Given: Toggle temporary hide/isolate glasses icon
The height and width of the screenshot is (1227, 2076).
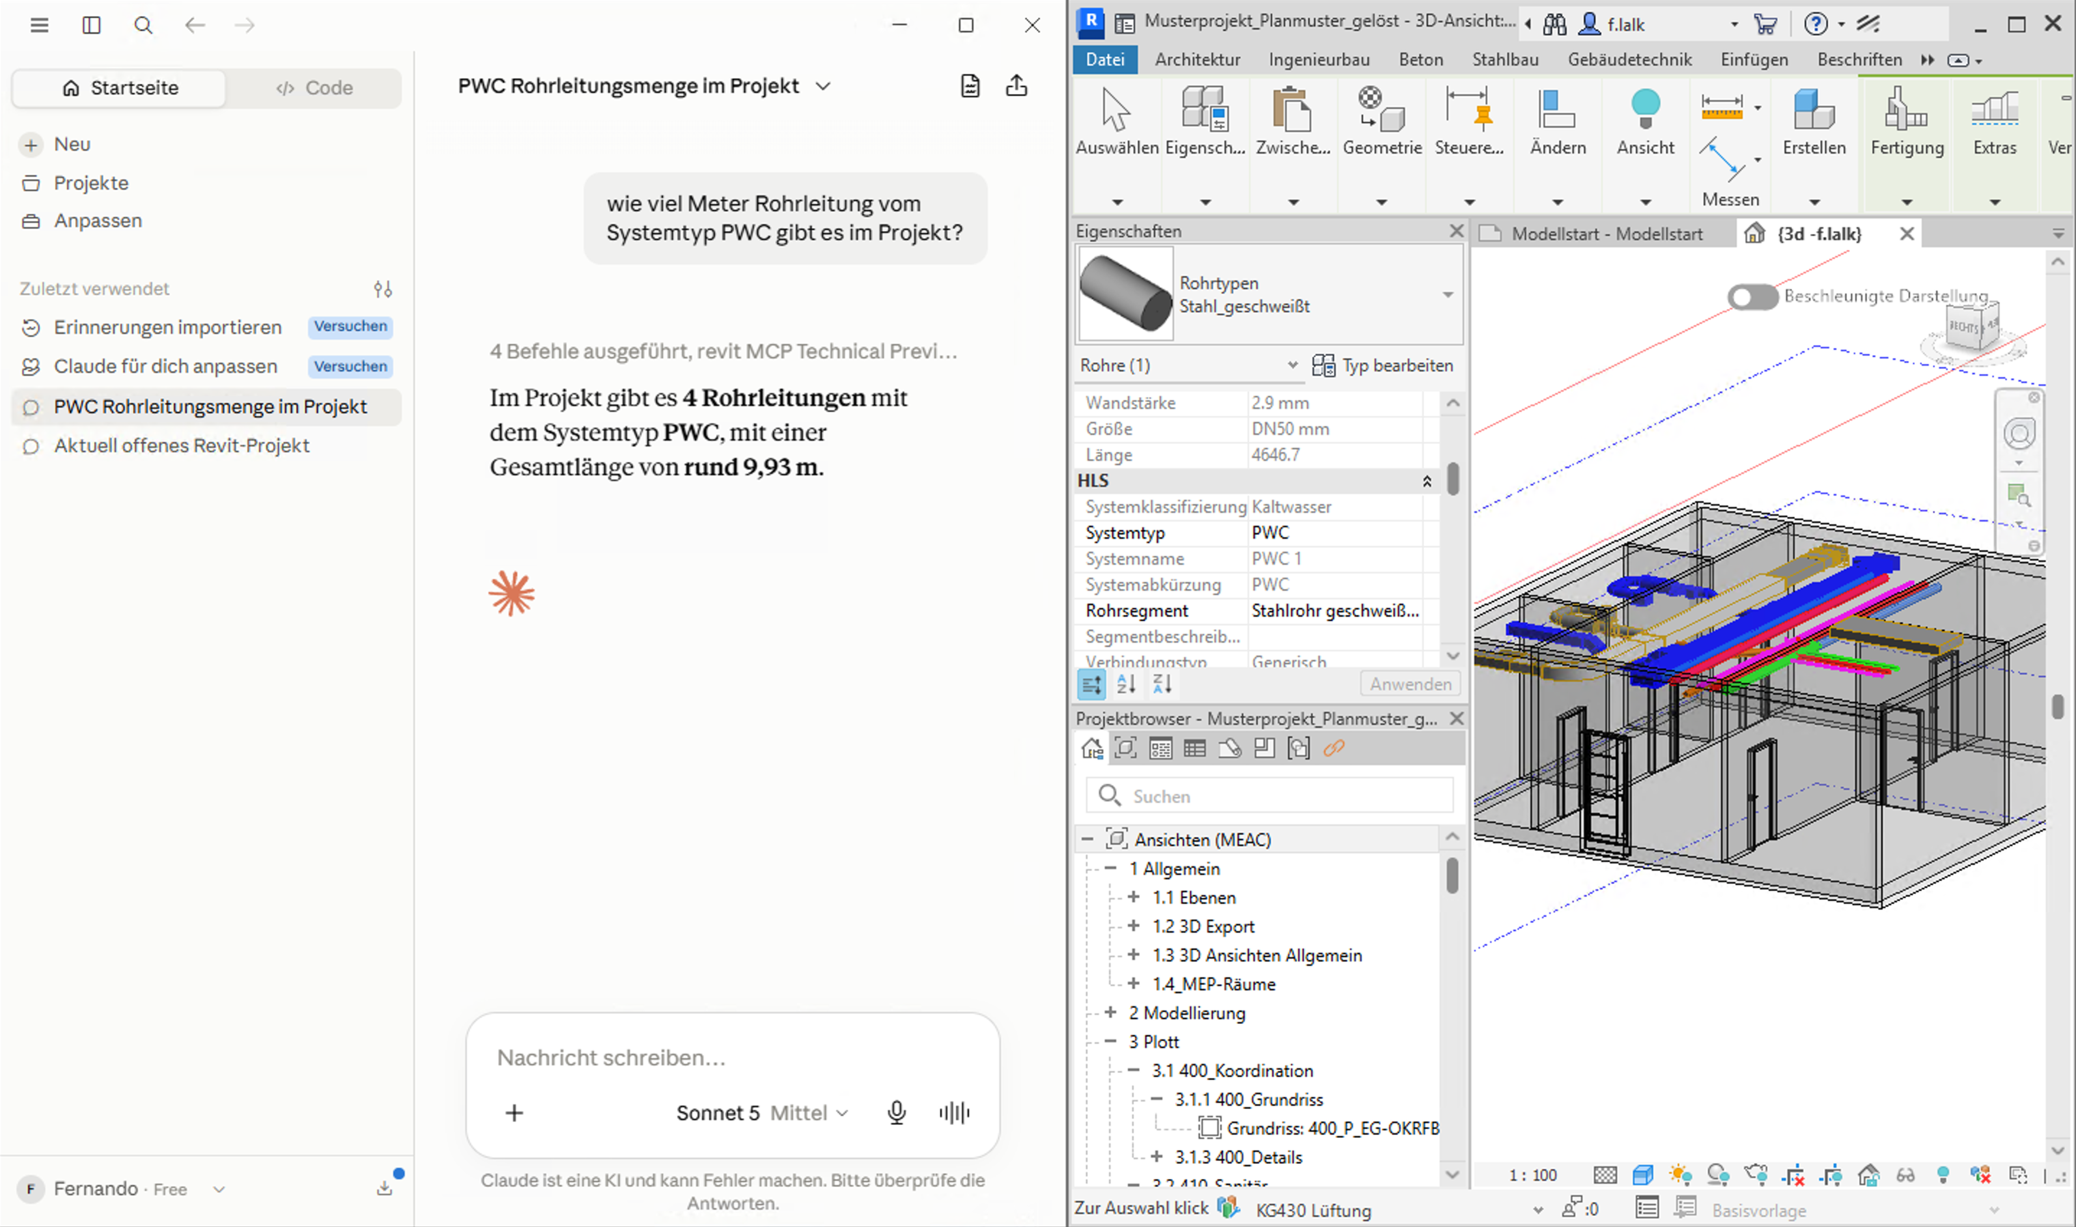Looking at the screenshot, I should (x=1906, y=1175).
